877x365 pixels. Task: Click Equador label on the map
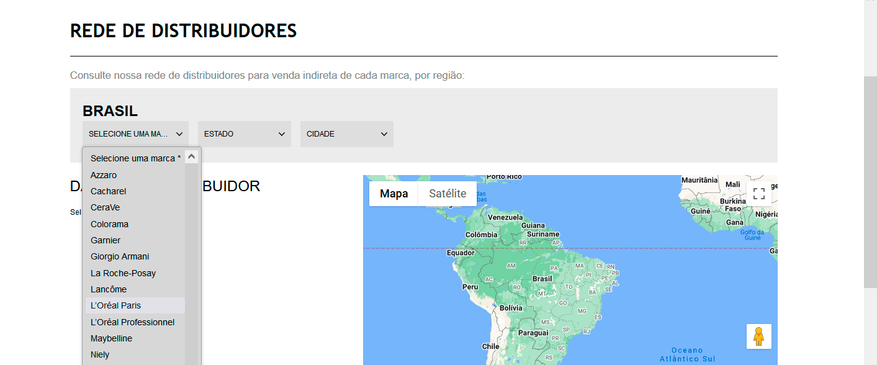coord(461,253)
